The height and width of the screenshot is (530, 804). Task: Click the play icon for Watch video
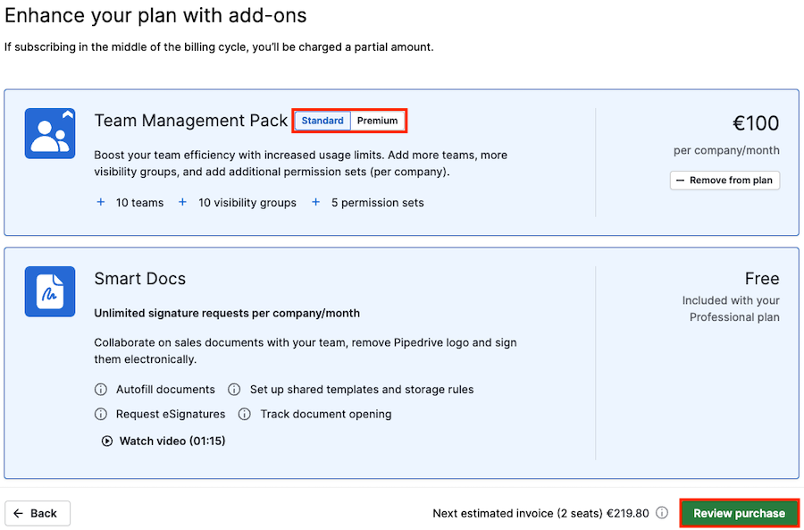point(106,441)
